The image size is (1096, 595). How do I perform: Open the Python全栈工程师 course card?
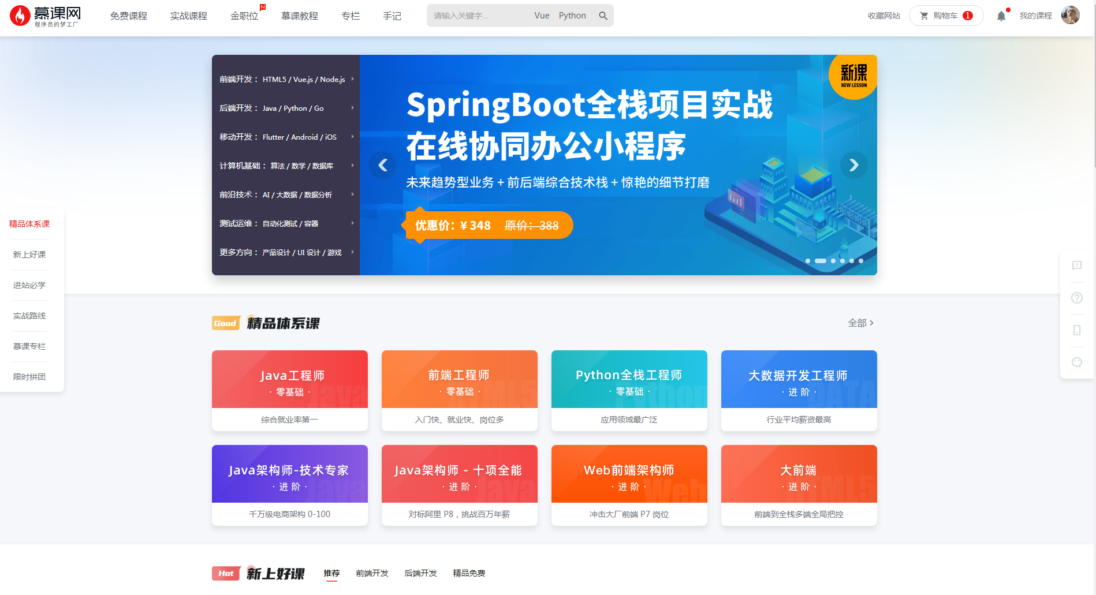pyautogui.click(x=629, y=391)
